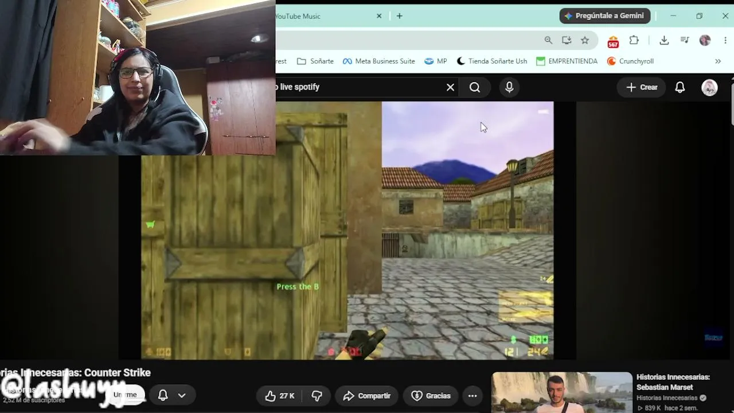734x413 pixels.
Task: Open the more actions three-dot menu
Action: click(x=473, y=396)
